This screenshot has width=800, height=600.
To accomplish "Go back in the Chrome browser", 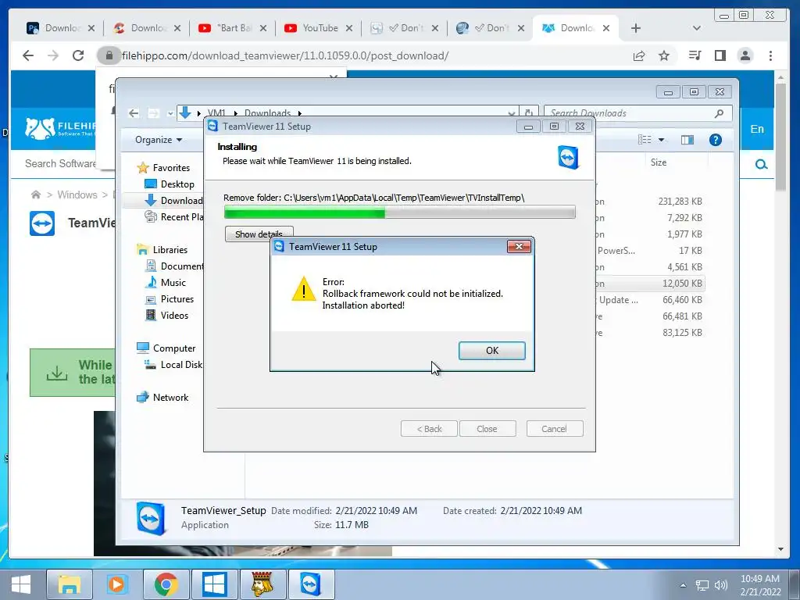I will click(x=28, y=55).
